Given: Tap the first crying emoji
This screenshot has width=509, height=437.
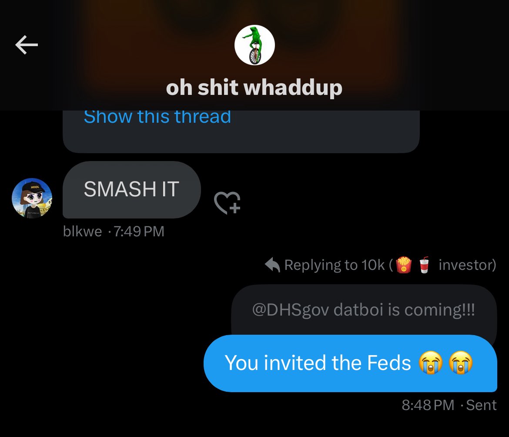Looking at the screenshot, I should (430, 363).
